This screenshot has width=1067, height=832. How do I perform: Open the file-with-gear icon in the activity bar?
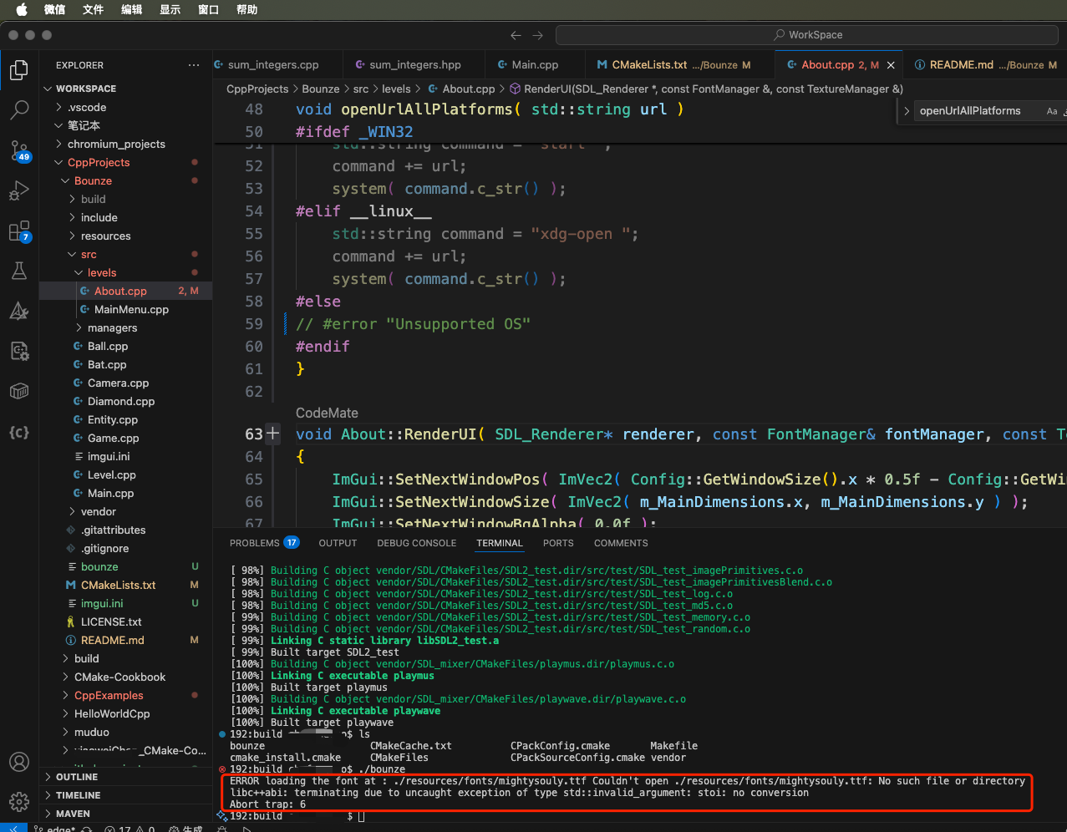pos(19,351)
